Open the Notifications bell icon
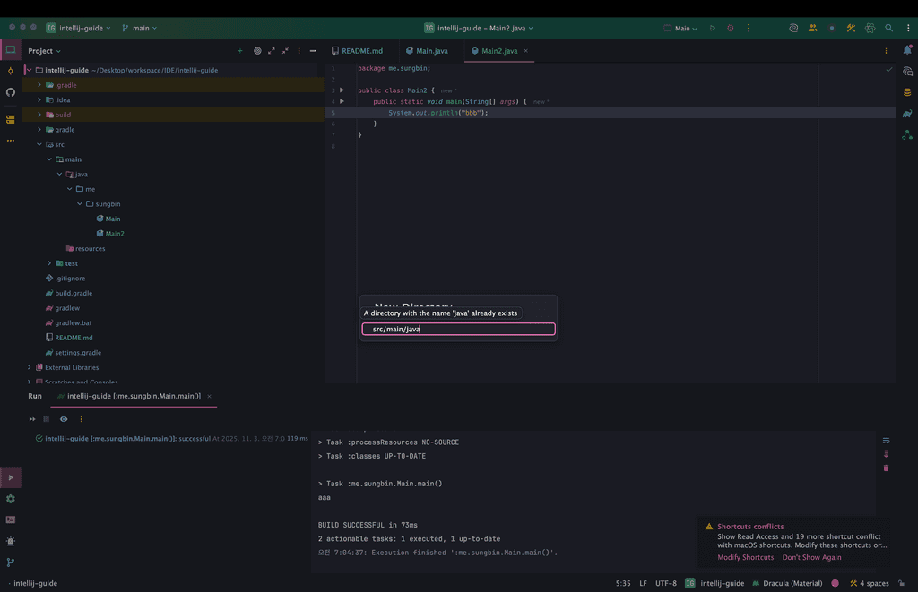Viewport: 918px width, 592px height. tap(907, 50)
